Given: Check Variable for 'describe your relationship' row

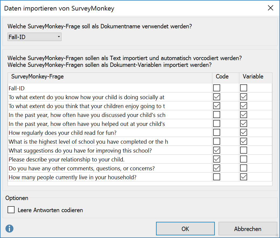Looking at the screenshot, I should coord(244,159).
